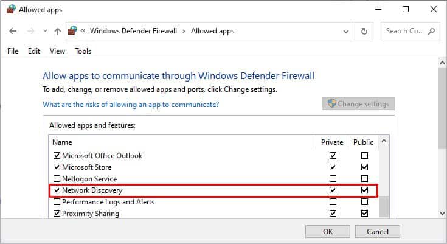Click the firewall icon in title bar
Image resolution: width=447 pixels, height=244 pixels.
click(10, 9)
